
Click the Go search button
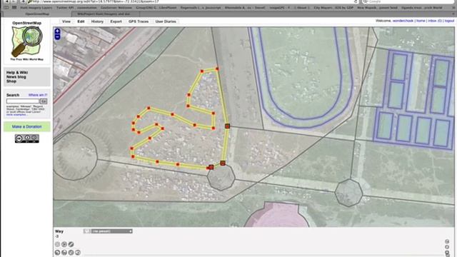pyautogui.click(x=44, y=101)
